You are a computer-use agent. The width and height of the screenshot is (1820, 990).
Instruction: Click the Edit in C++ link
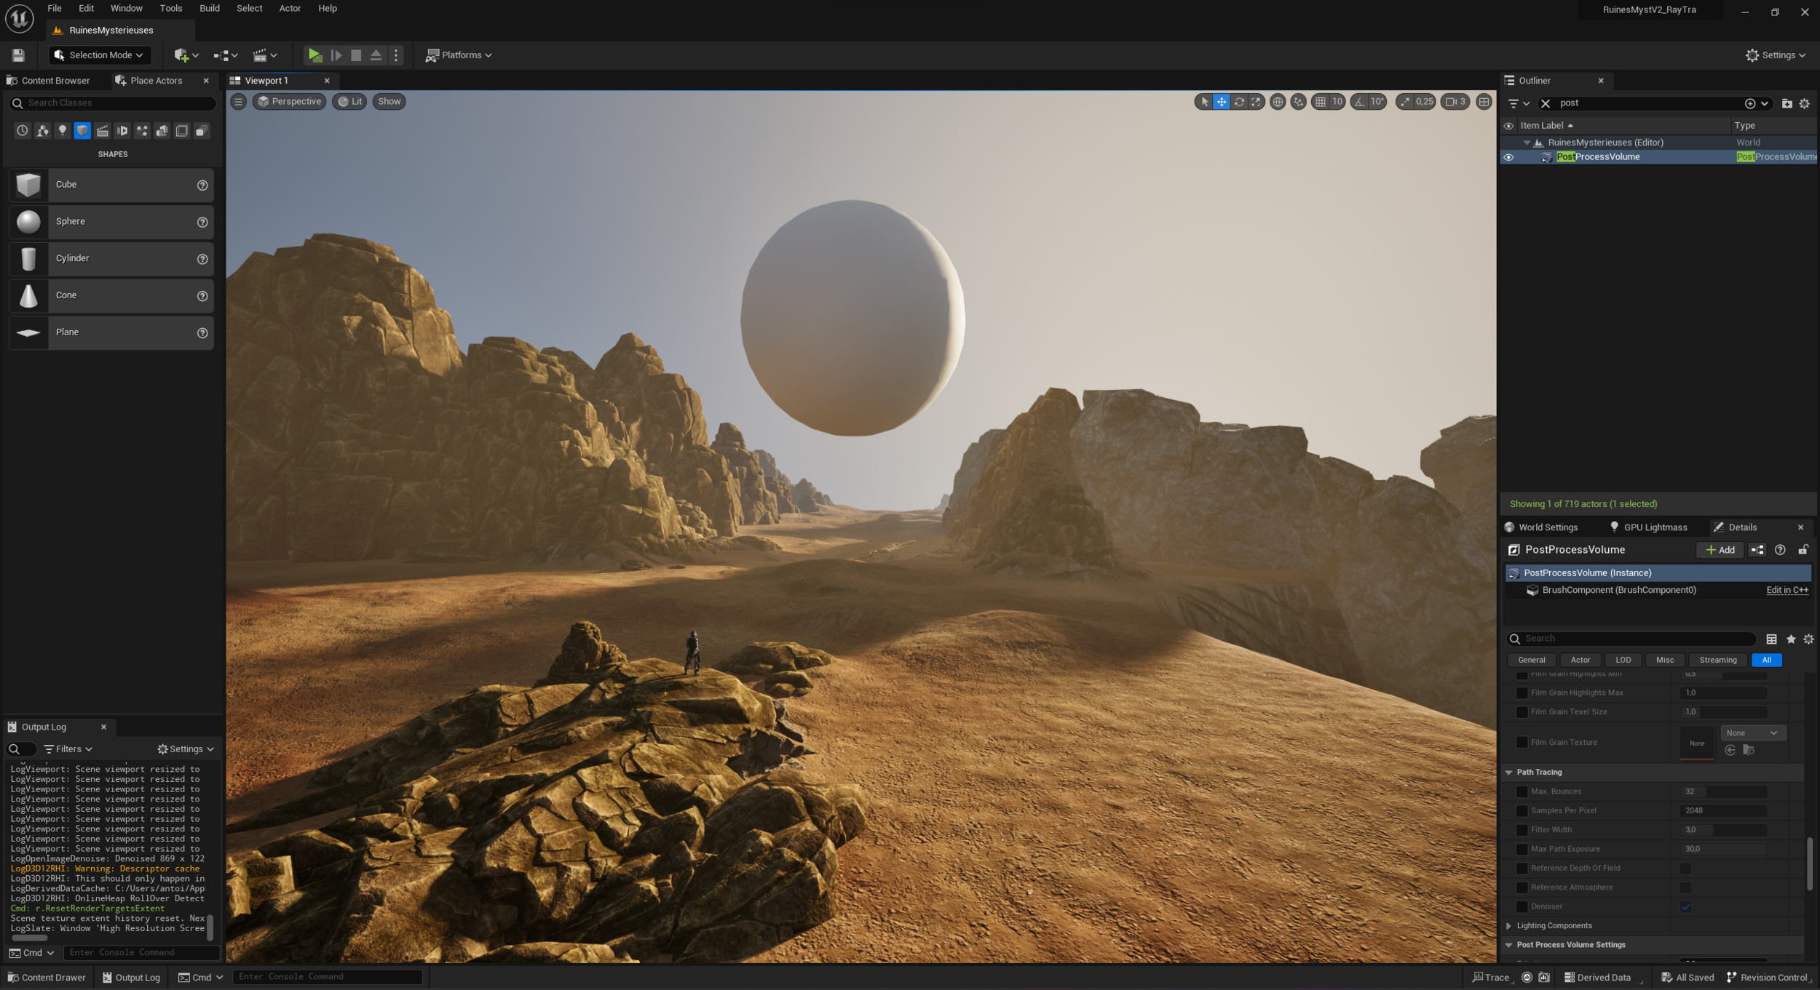coord(1787,590)
